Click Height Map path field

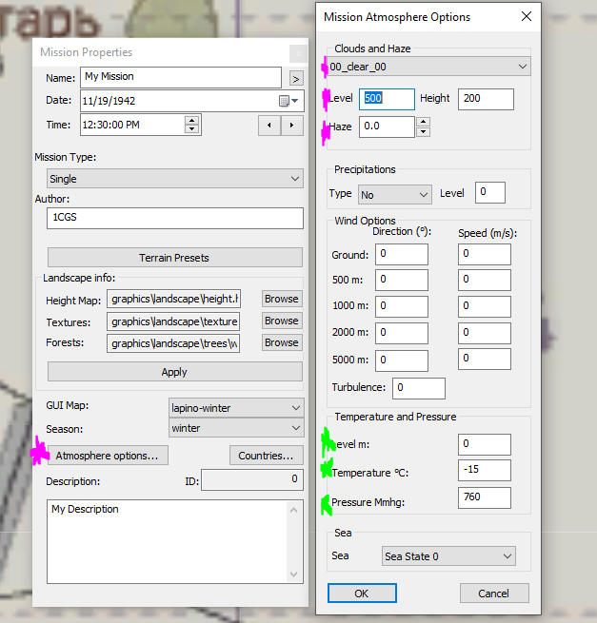(173, 299)
